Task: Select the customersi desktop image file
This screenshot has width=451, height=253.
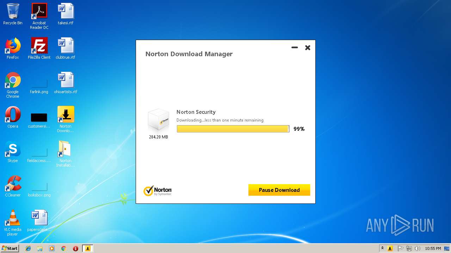Action: [x=39, y=120]
